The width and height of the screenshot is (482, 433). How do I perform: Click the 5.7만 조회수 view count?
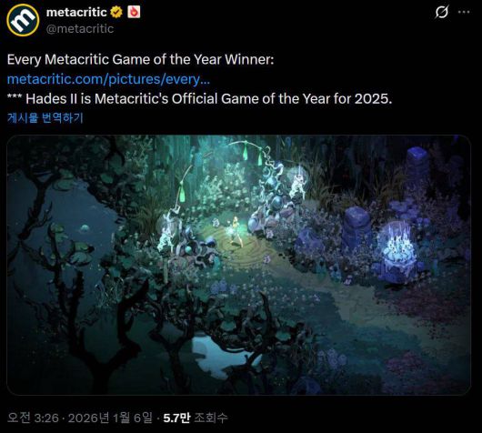pos(196,418)
